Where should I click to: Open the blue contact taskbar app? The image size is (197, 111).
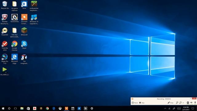(79, 108)
